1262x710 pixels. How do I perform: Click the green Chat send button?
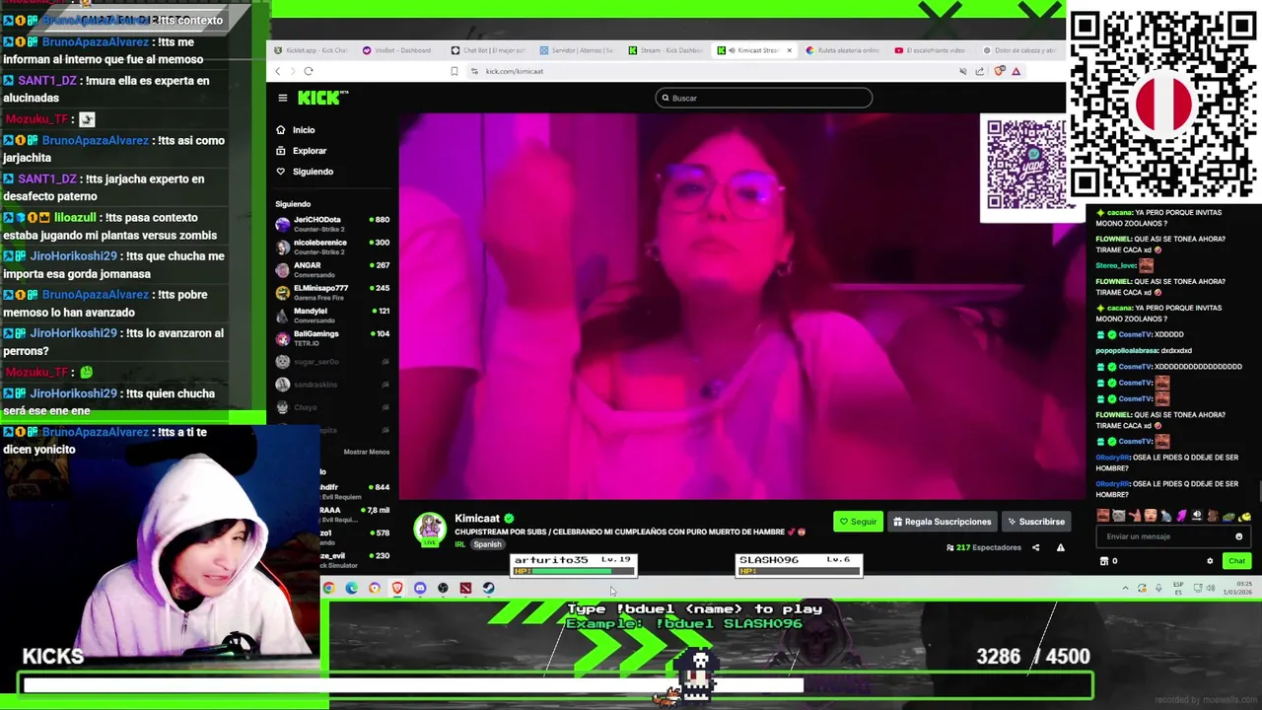point(1236,561)
